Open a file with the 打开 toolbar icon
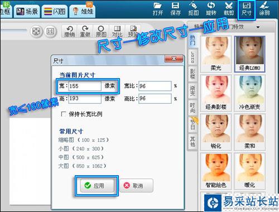Image resolution: width=279 pixels, height=212 pixels. click(158, 9)
